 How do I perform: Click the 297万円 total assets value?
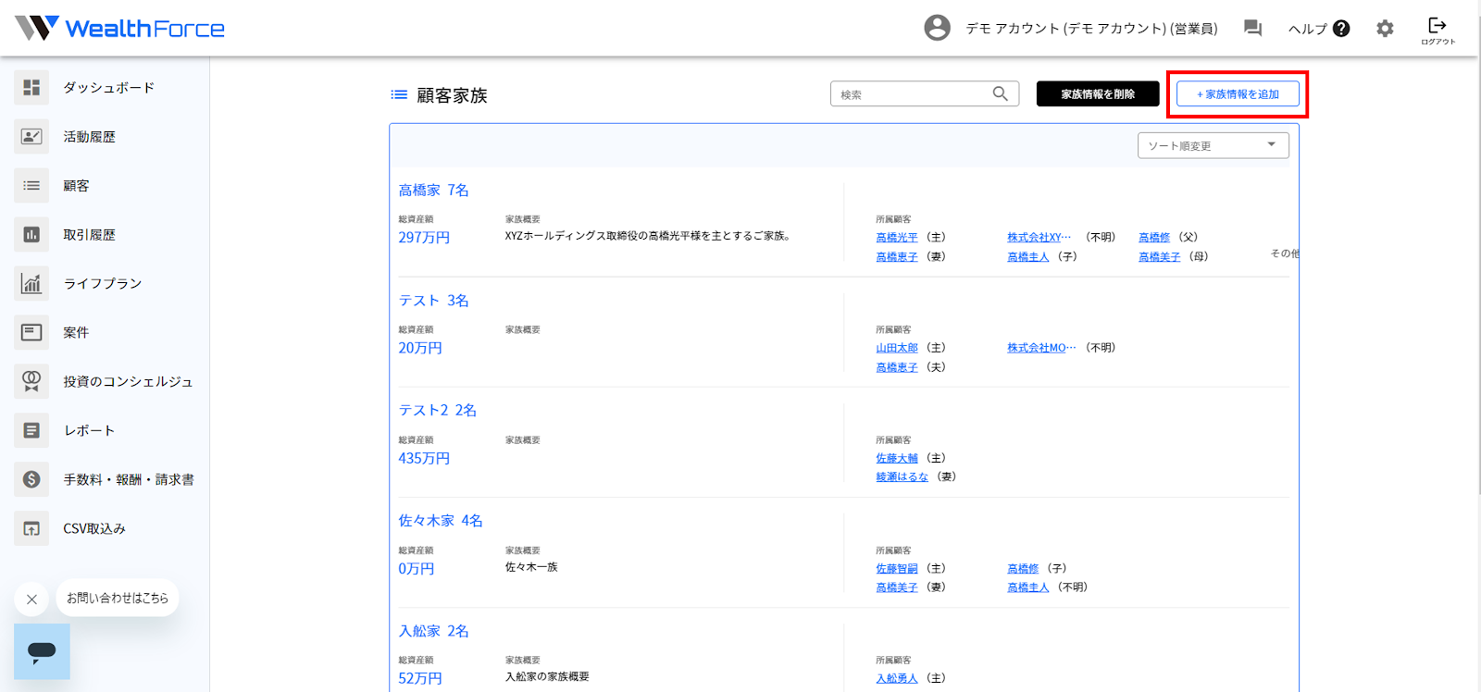point(424,238)
